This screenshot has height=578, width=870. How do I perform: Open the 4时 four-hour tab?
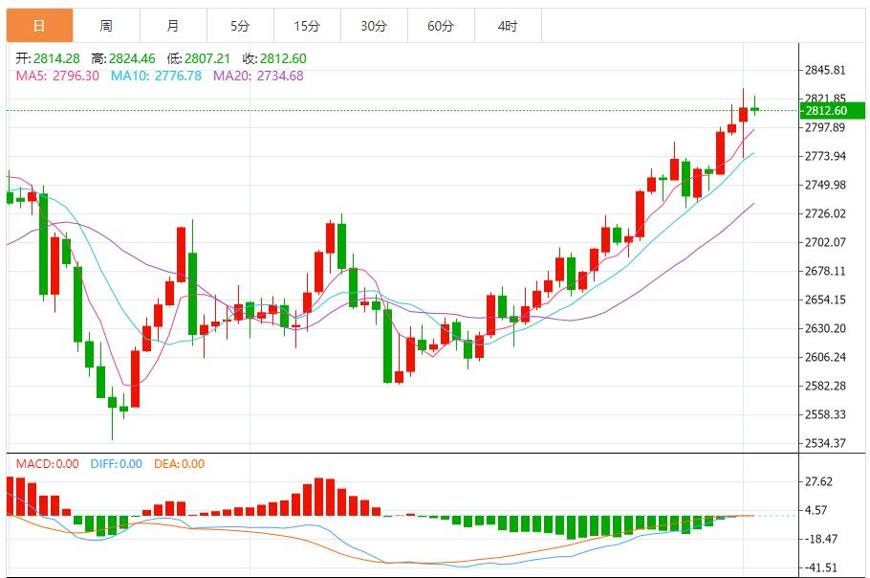click(x=508, y=26)
